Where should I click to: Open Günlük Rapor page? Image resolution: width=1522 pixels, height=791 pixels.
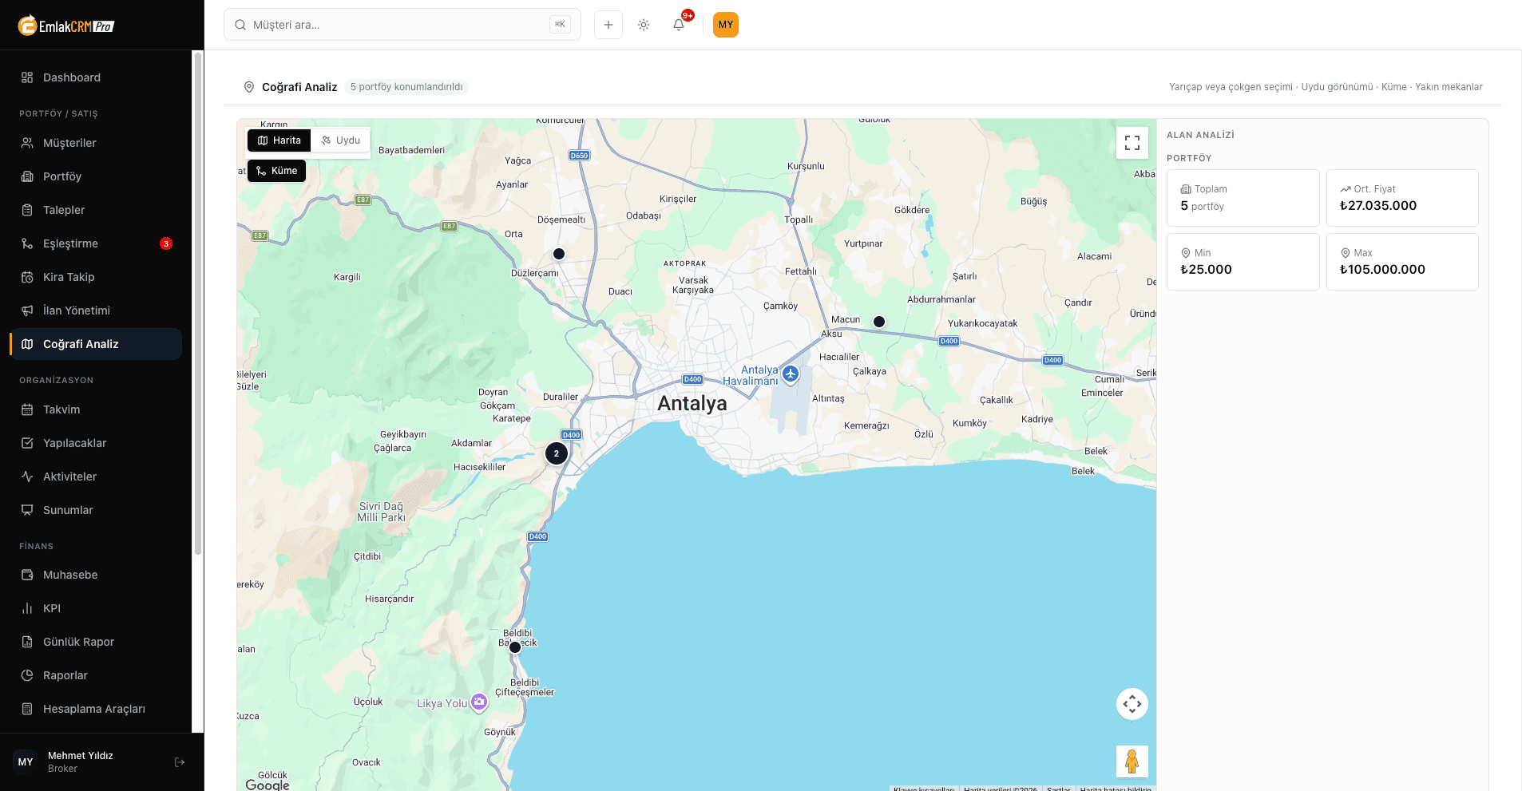tap(96, 642)
